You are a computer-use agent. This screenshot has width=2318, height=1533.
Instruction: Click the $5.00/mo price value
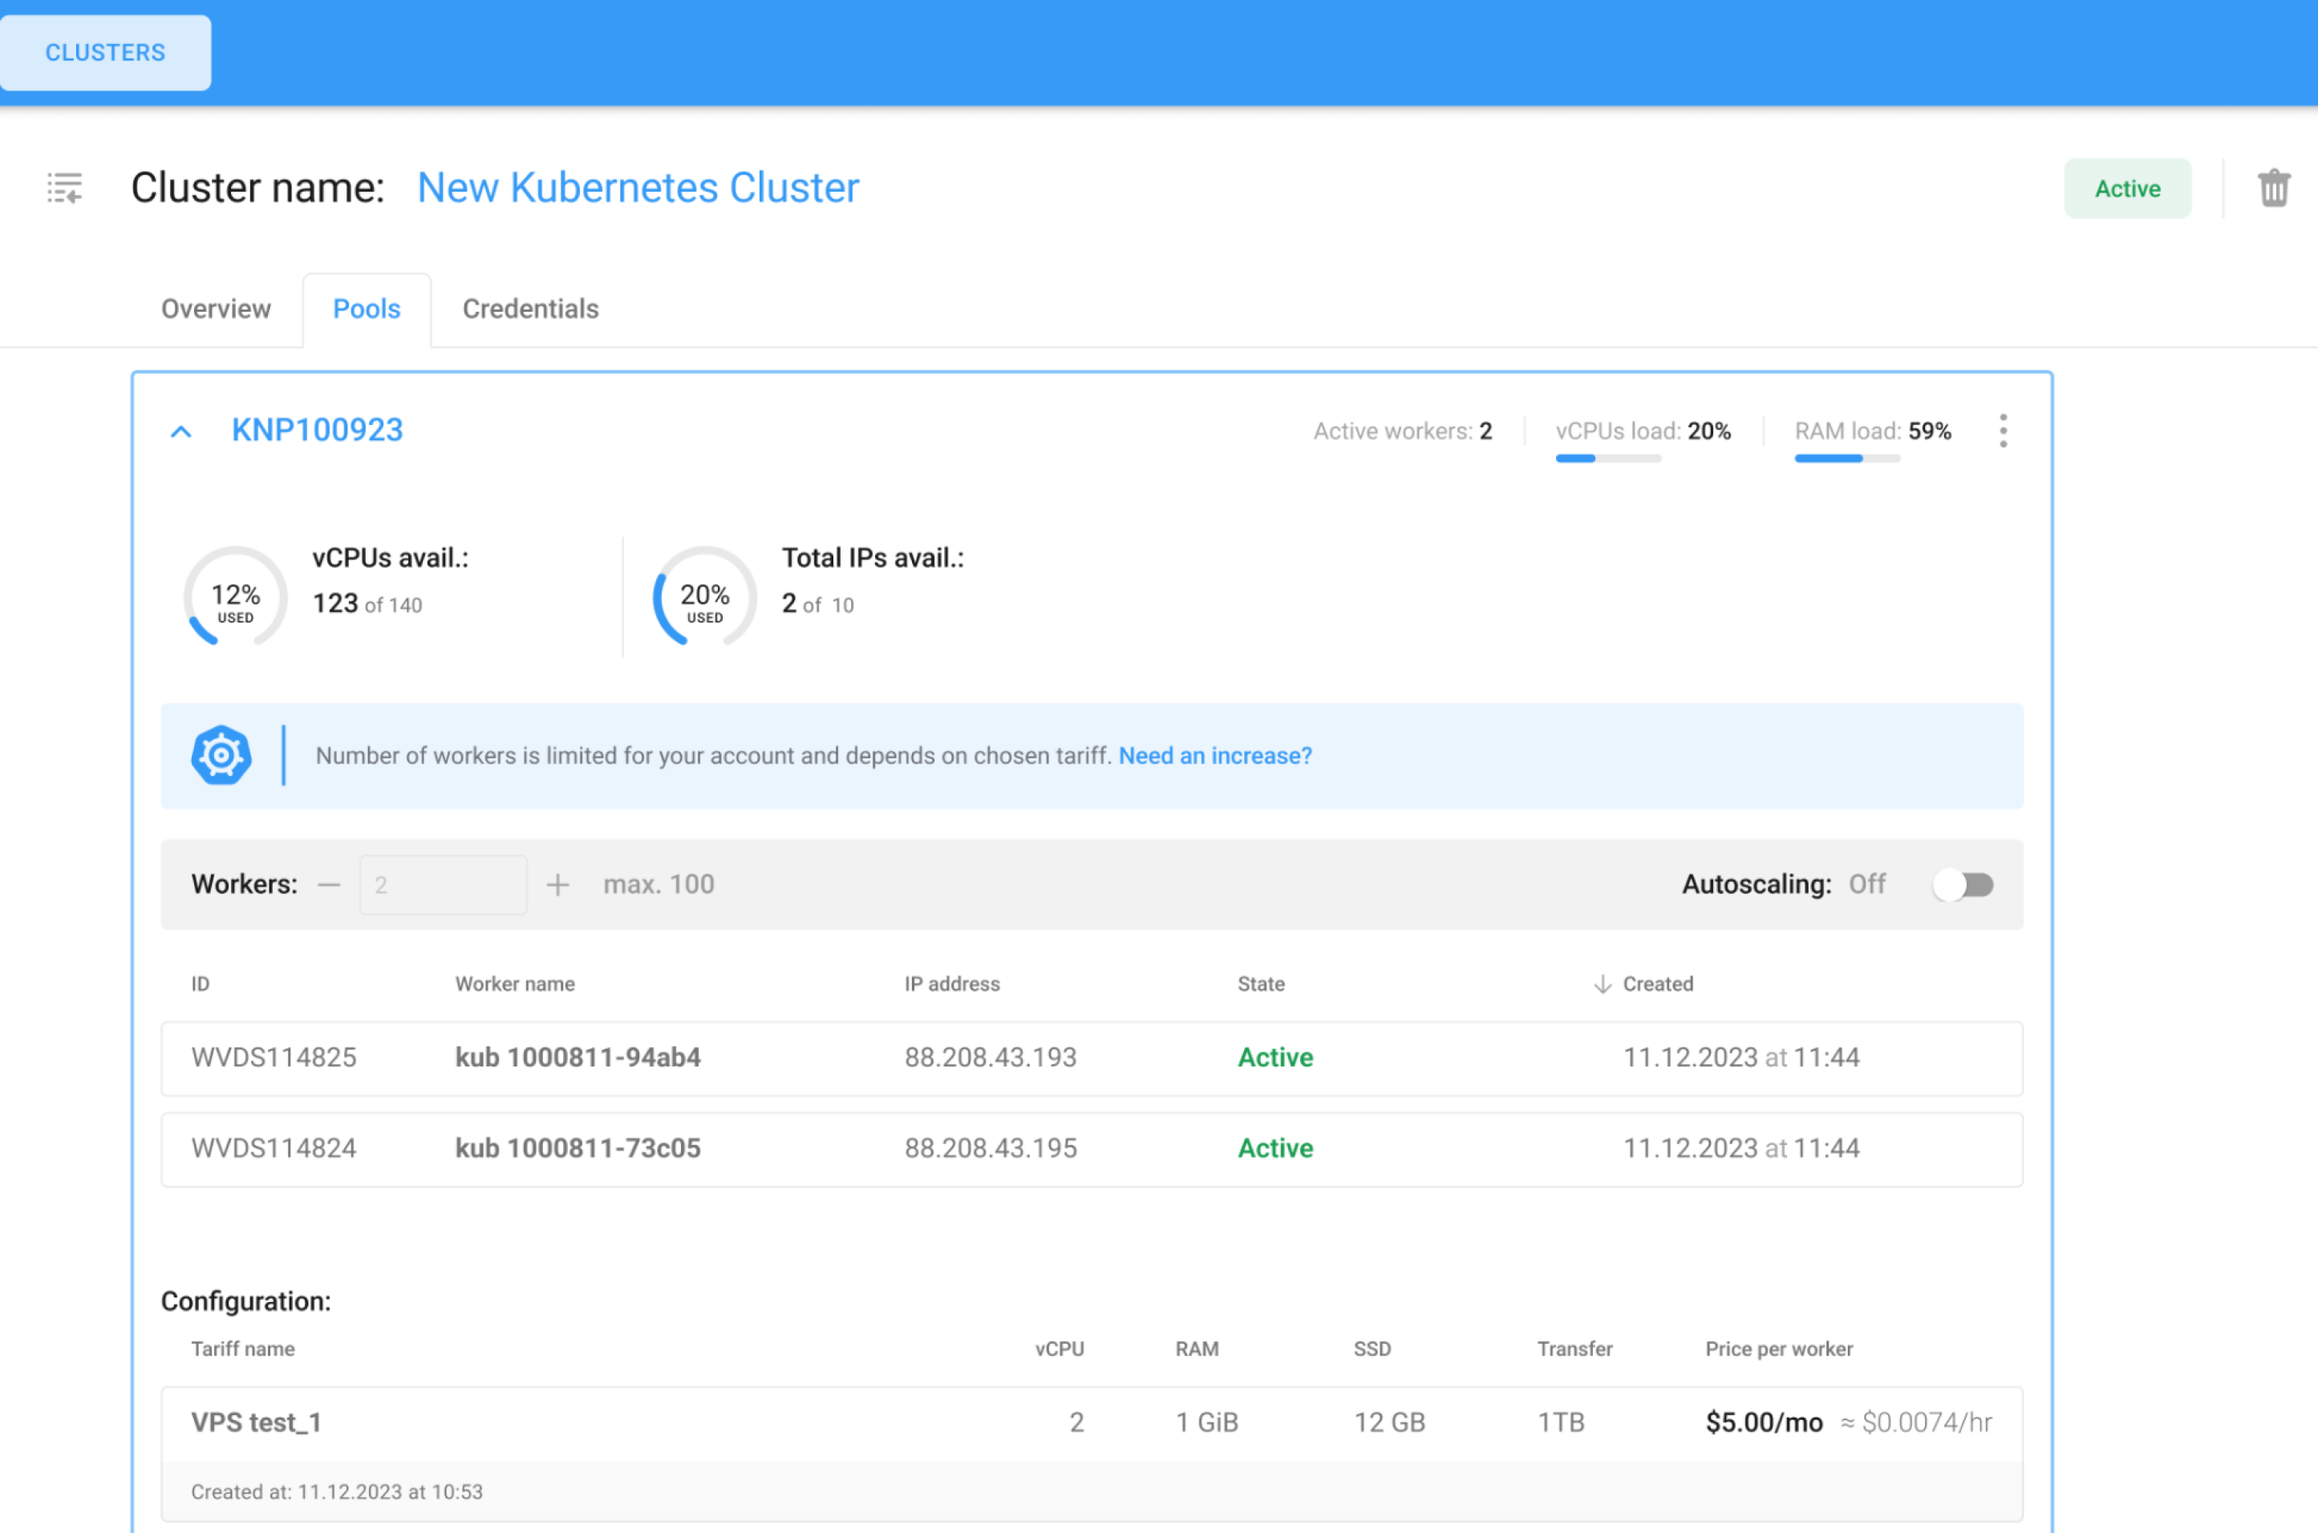tap(1764, 1422)
